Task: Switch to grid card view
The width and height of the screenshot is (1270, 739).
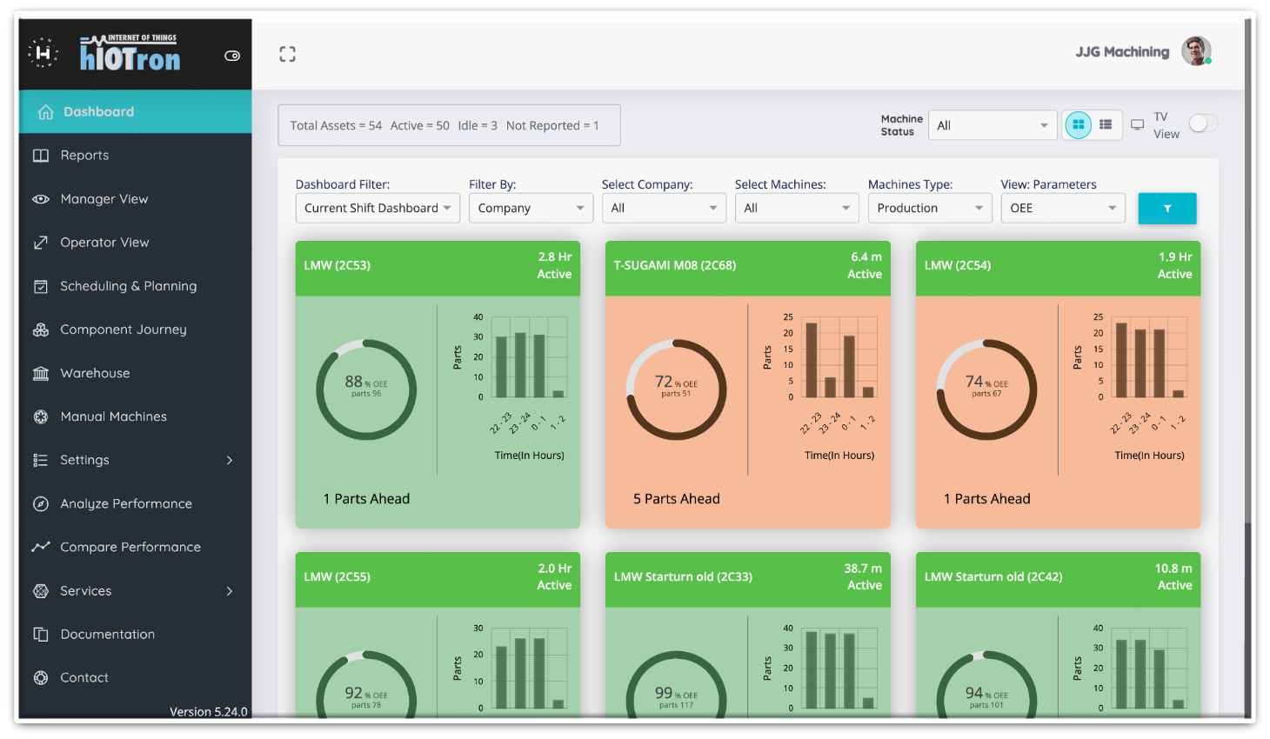Action: 1079,125
